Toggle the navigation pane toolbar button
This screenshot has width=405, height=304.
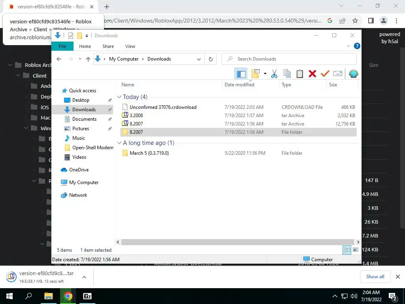pyautogui.click(x=241, y=74)
